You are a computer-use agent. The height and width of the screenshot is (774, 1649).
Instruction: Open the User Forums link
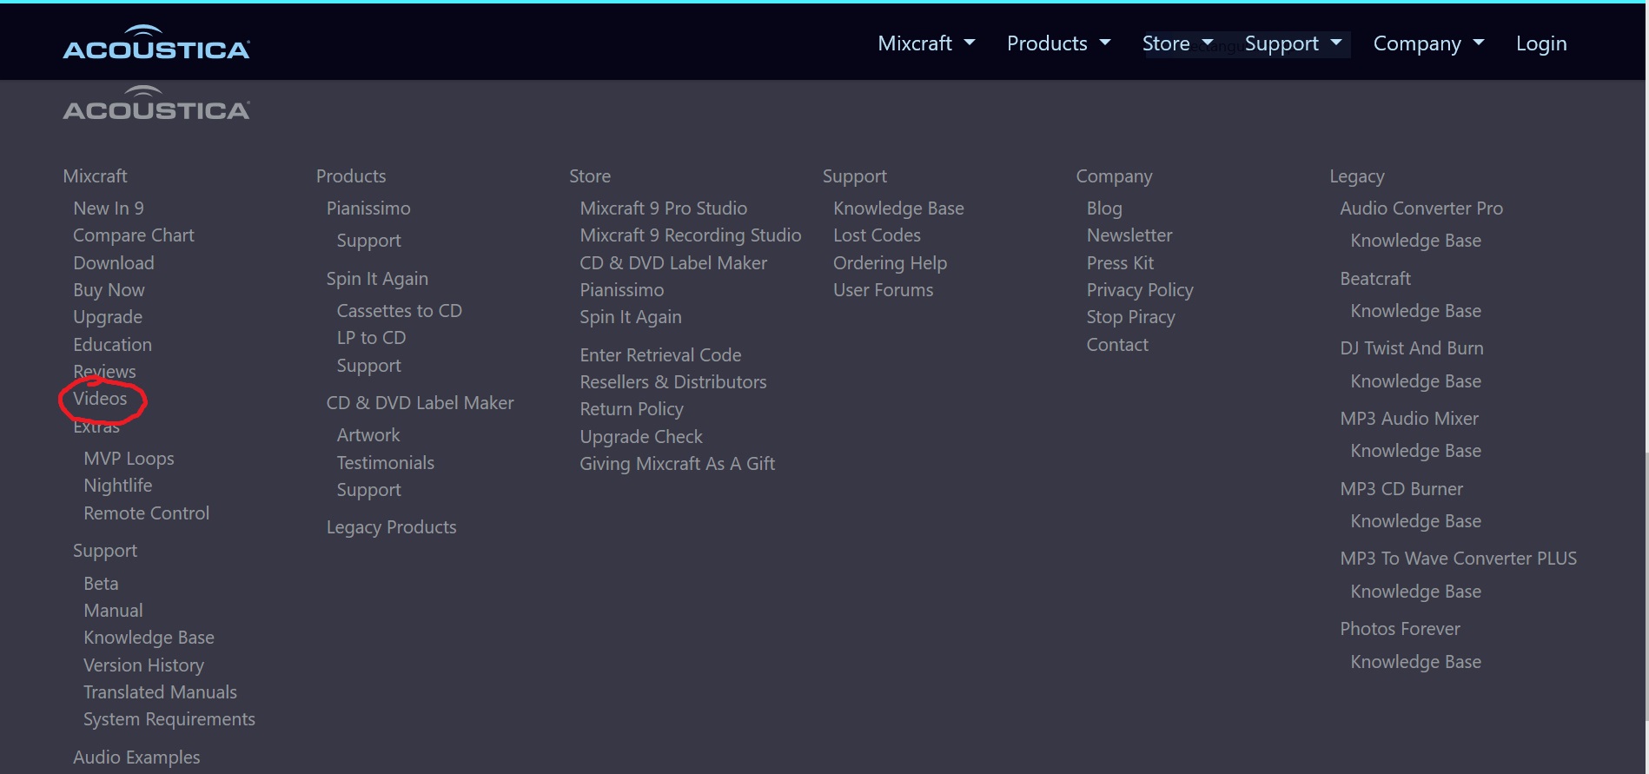point(883,290)
